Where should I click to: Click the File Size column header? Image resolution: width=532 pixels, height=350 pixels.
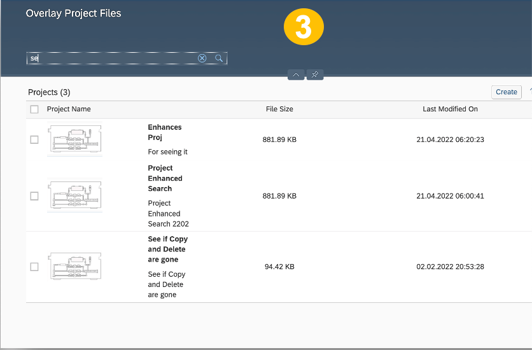(x=279, y=109)
